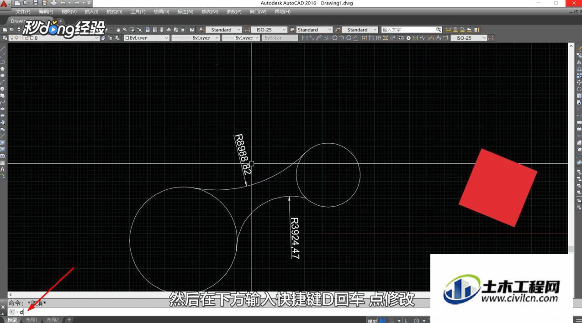The height and width of the screenshot is (323, 582).
Task: Click the radius dimension tool icon
Action: [335, 38]
